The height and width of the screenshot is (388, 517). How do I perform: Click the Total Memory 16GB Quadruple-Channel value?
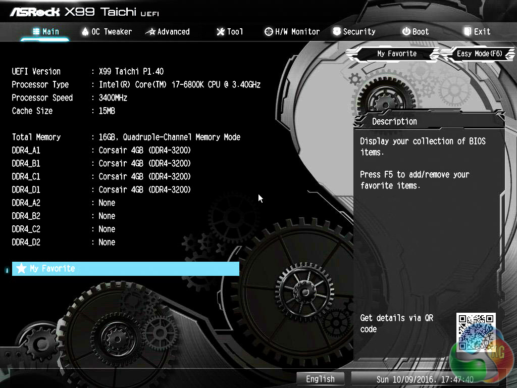pyautogui.click(x=170, y=137)
